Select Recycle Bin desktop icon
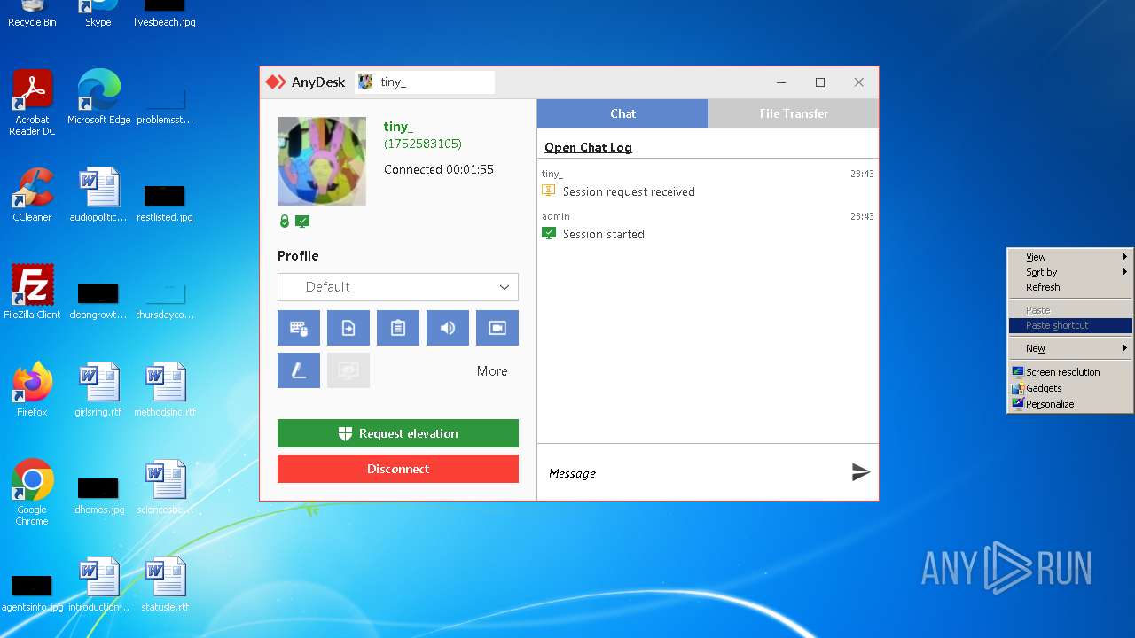The image size is (1135, 638). [x=32, y=13]
